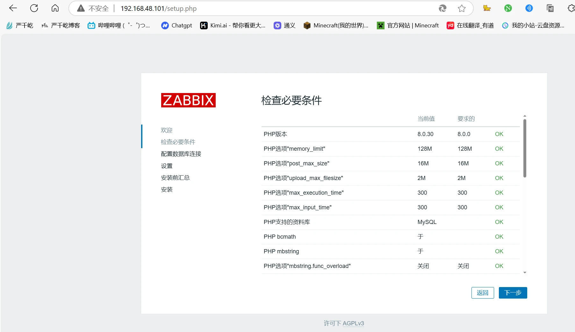Click scroll down arrow of requirements list
575x332 pixels.
(525, 273)
